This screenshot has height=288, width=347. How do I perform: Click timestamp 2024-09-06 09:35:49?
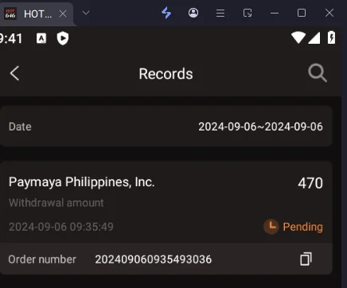pyautogui.click(x=61, y=227)
